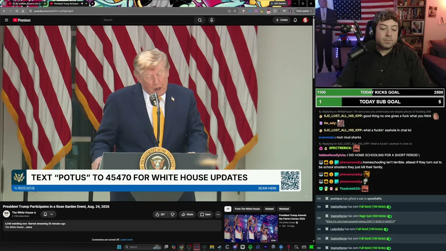Open YouTube notifications bell in header
This screenshot has height=251, width=446.
click(295, 20)
